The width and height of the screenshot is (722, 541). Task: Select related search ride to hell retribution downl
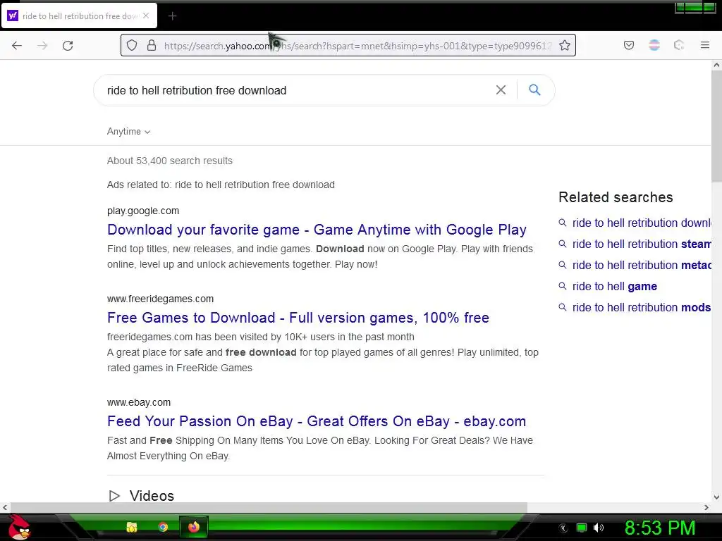point(641,223)
